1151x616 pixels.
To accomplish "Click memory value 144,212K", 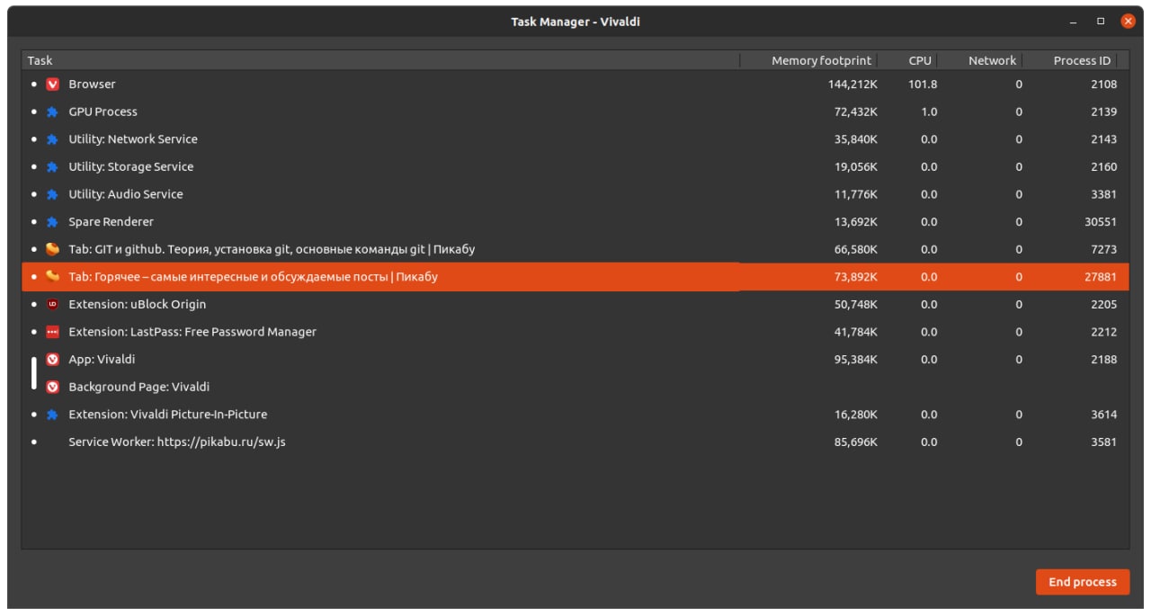I will click(852, 85).
